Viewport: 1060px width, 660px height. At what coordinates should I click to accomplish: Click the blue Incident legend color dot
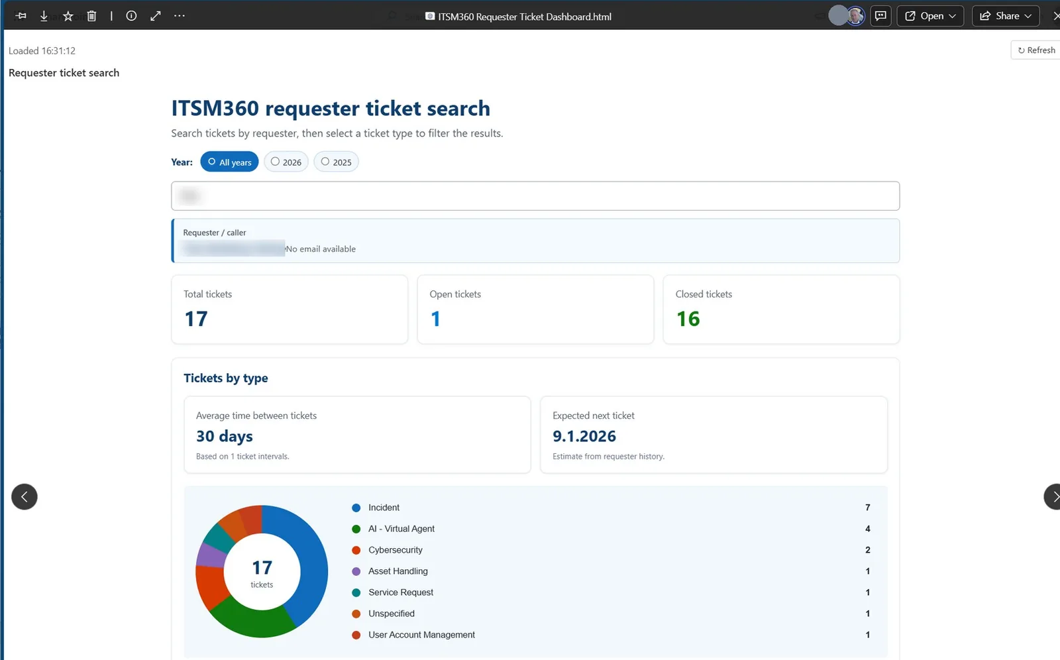click(x=356, y=508)
